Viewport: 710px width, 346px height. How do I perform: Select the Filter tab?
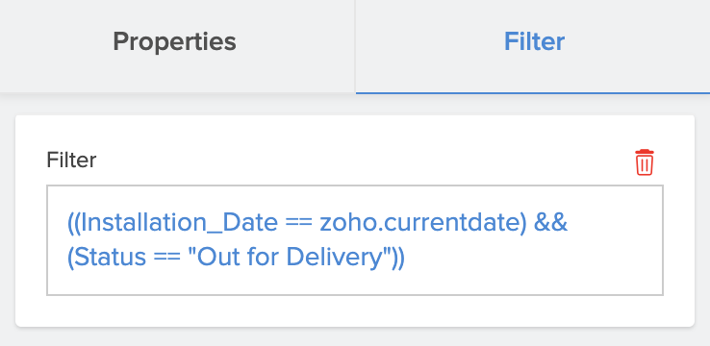[533, 41]
